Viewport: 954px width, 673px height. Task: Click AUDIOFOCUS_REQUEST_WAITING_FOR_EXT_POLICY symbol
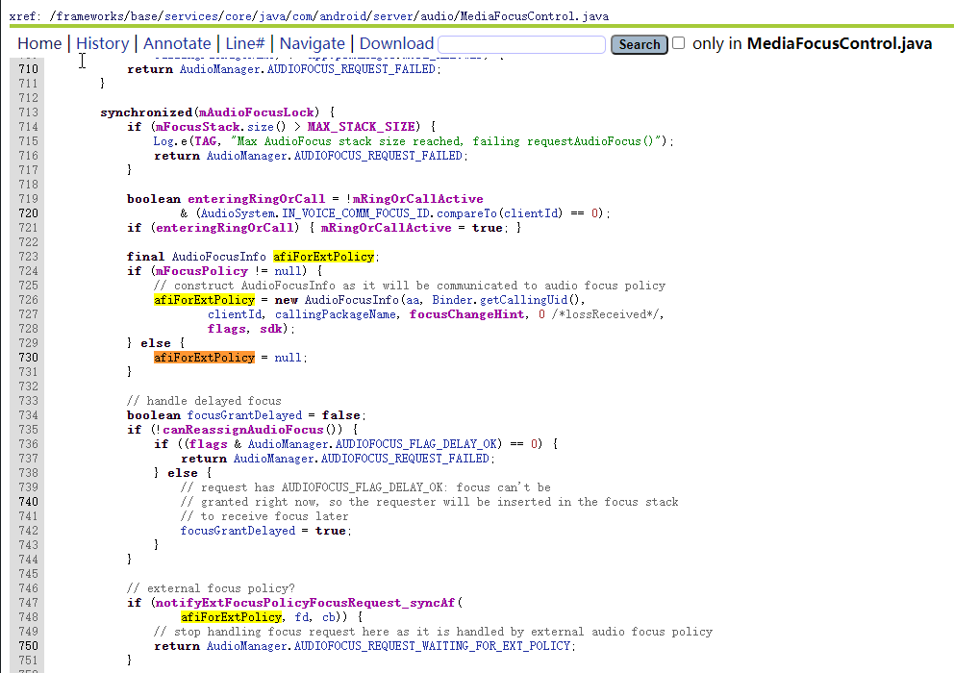(433, 646)
